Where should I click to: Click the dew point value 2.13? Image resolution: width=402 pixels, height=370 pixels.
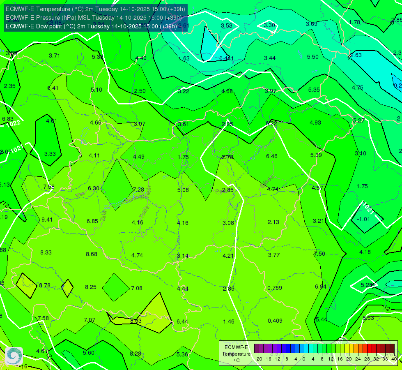click(x=273, y=222)
